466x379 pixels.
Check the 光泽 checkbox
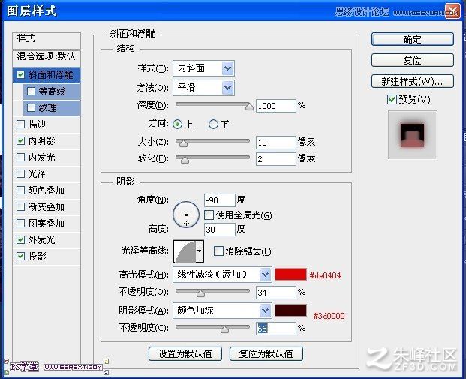pyautogui.click(x=20, y=173)
